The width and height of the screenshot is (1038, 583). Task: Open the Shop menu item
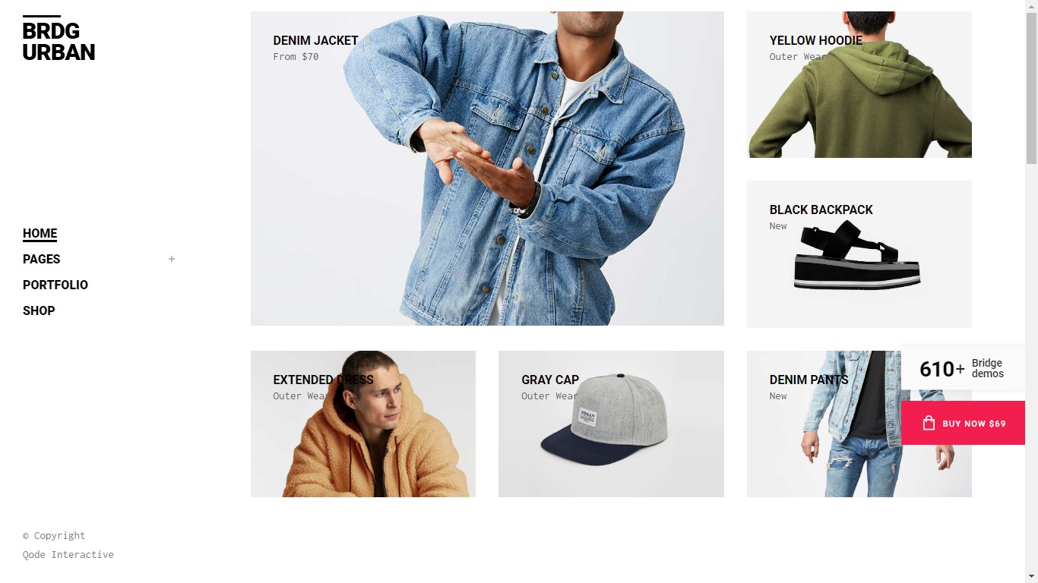pyautogui.click(x=39, y=310)
